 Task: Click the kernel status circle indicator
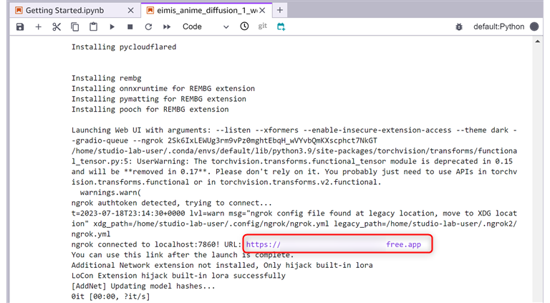click(x=534, y=27)
